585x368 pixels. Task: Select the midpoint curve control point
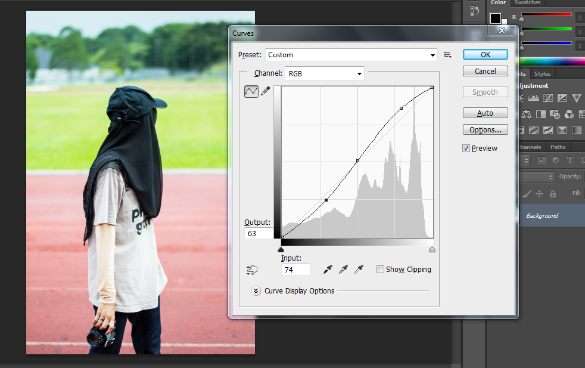coord(357,160)
